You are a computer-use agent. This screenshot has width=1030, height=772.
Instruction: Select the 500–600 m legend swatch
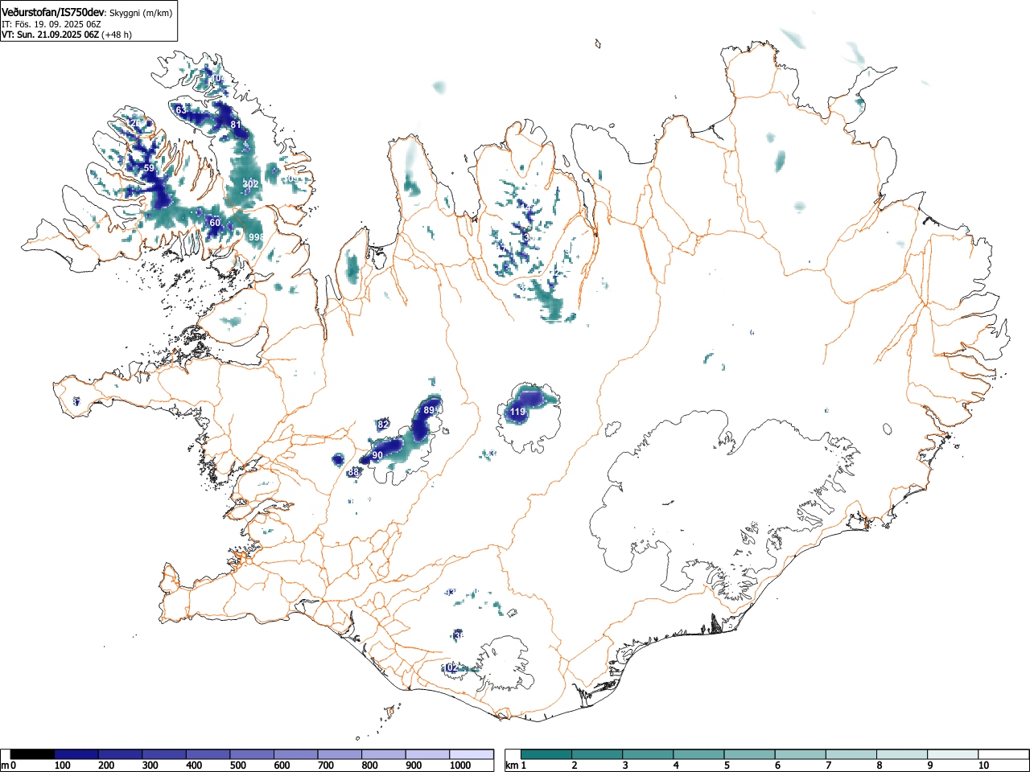(x=252, y=754)
